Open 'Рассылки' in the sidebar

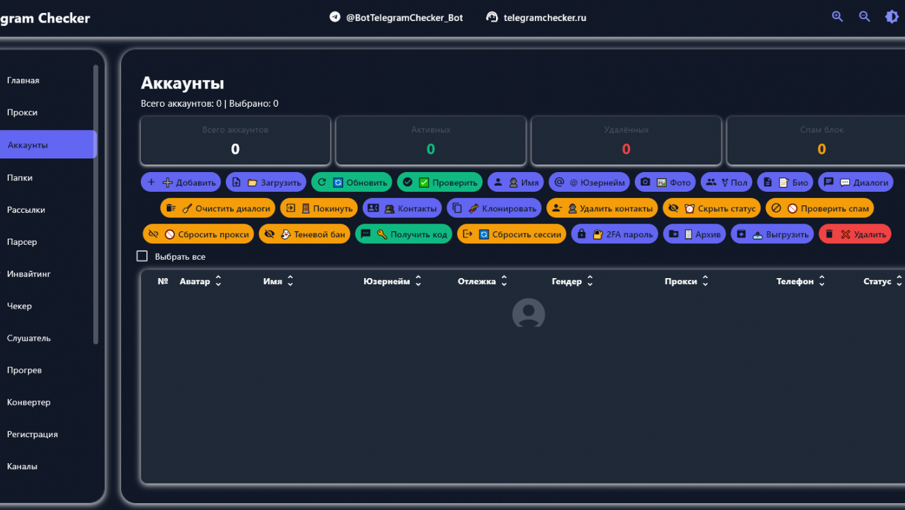pyautogui.click(x=26, y=210)
